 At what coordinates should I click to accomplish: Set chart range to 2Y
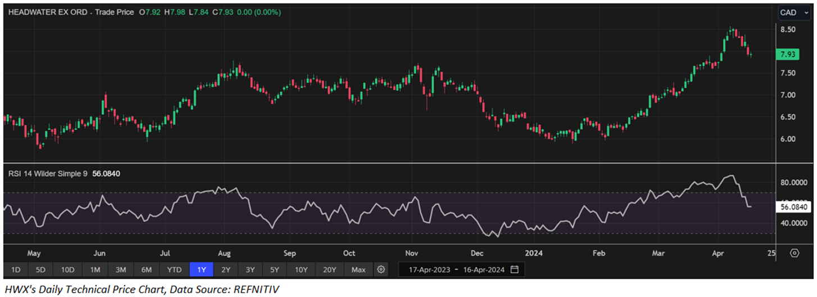[226, 269]
